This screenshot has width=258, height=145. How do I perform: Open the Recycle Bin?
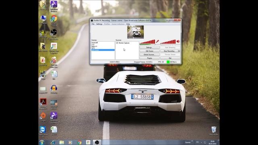click(x=214, y=130)
